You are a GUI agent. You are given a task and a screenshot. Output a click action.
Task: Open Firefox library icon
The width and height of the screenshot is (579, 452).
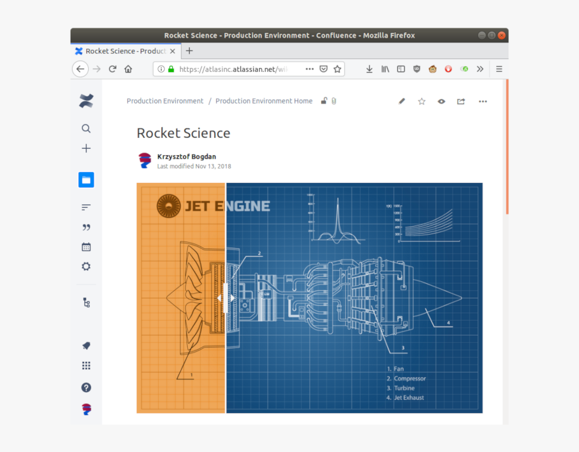coord(385,69)
